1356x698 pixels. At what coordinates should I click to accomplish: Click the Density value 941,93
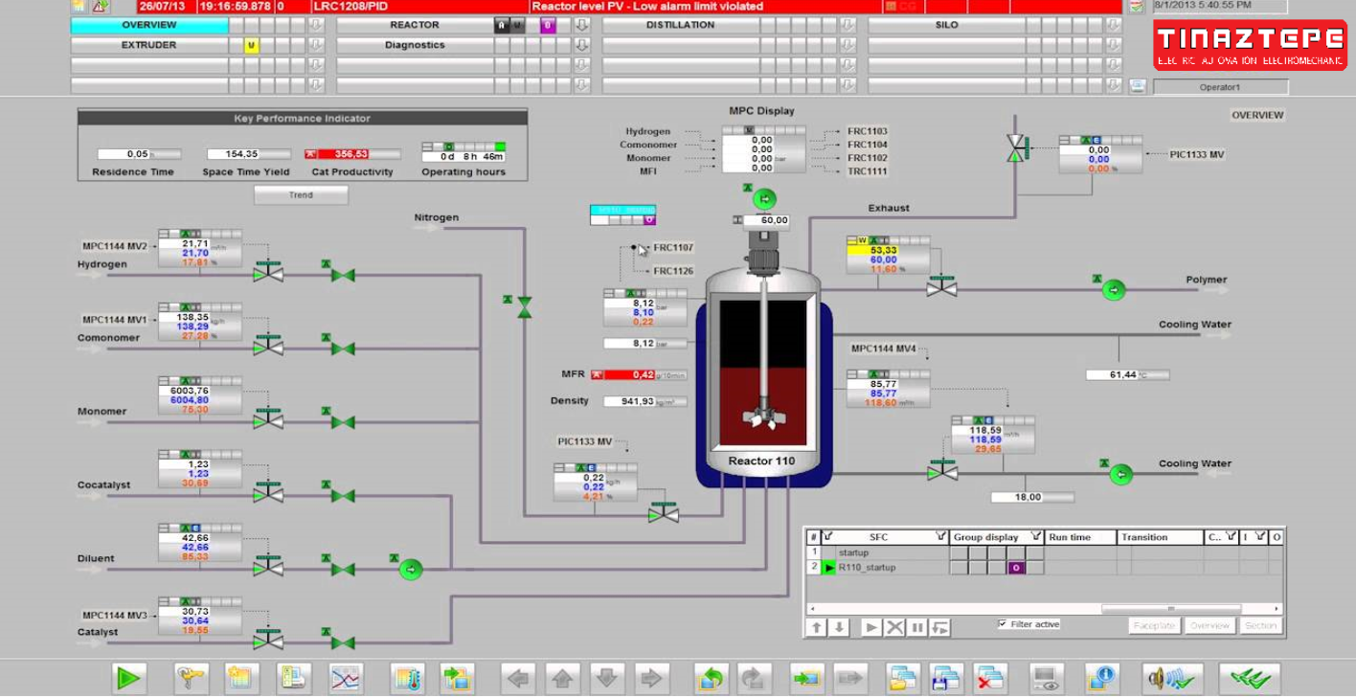[x=644, y=401]
